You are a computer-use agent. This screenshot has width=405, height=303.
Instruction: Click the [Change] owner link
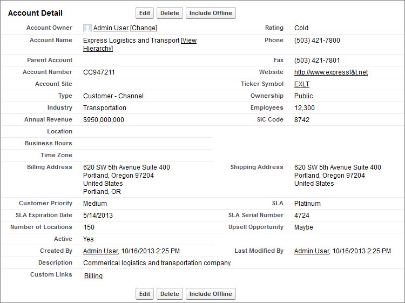[x=144, y=28]
